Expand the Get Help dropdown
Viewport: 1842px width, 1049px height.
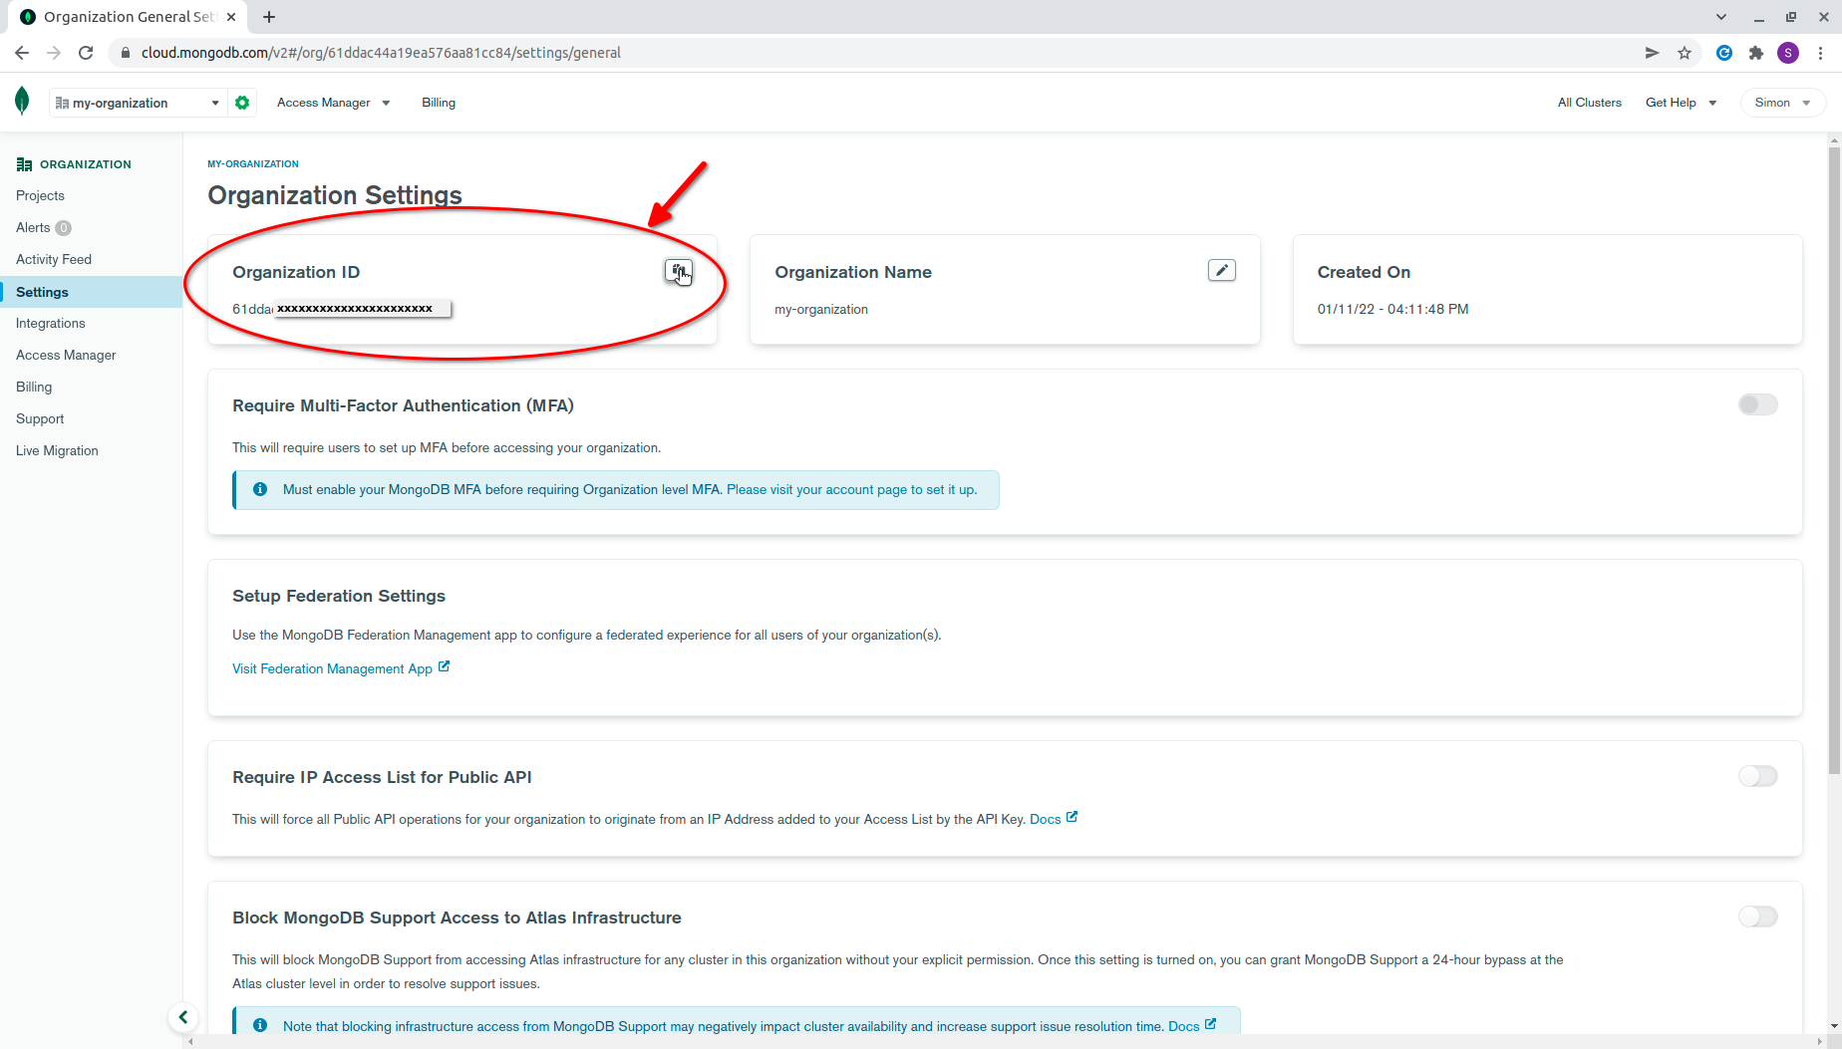1681,103
